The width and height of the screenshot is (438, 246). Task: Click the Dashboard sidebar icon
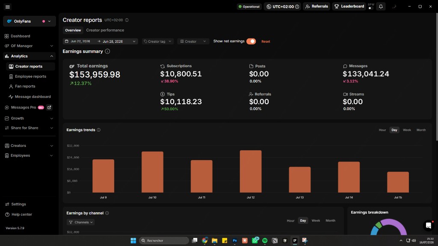click(7, 36)
